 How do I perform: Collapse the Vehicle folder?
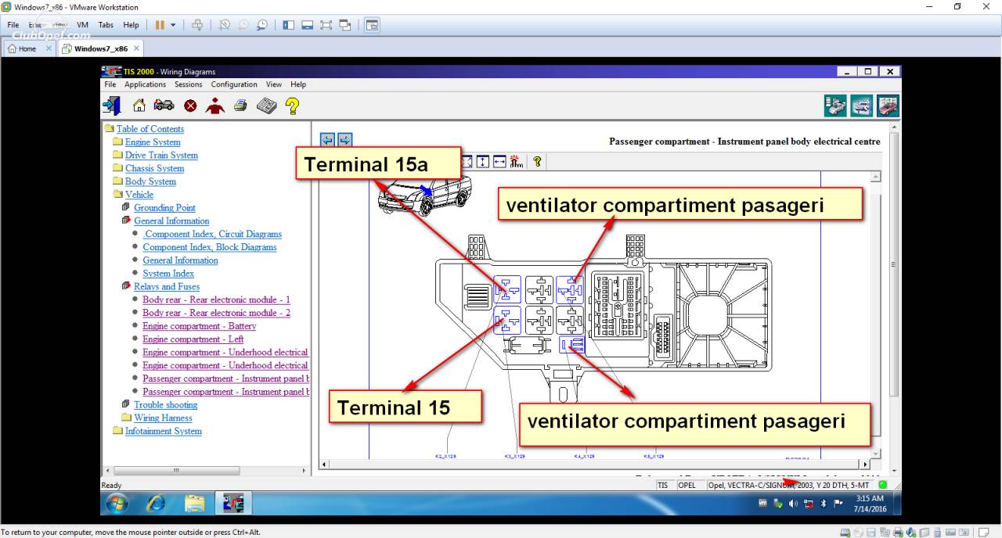click(118, 194)
